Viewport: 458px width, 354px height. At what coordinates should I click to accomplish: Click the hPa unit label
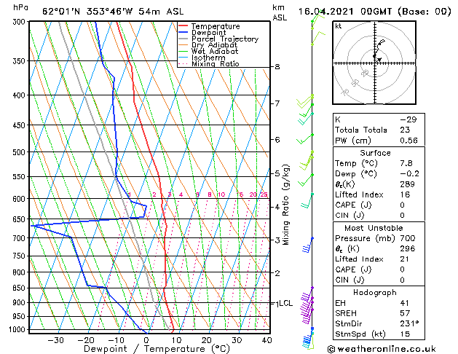click(x=20, y=7)
